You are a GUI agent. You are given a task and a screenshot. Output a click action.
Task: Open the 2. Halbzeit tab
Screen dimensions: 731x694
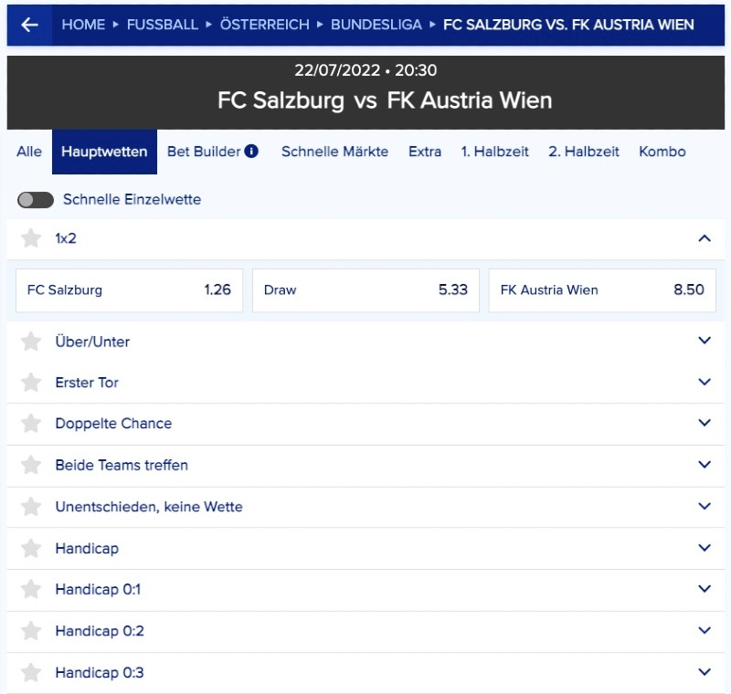pyautogui.click(x=584, y=152)
